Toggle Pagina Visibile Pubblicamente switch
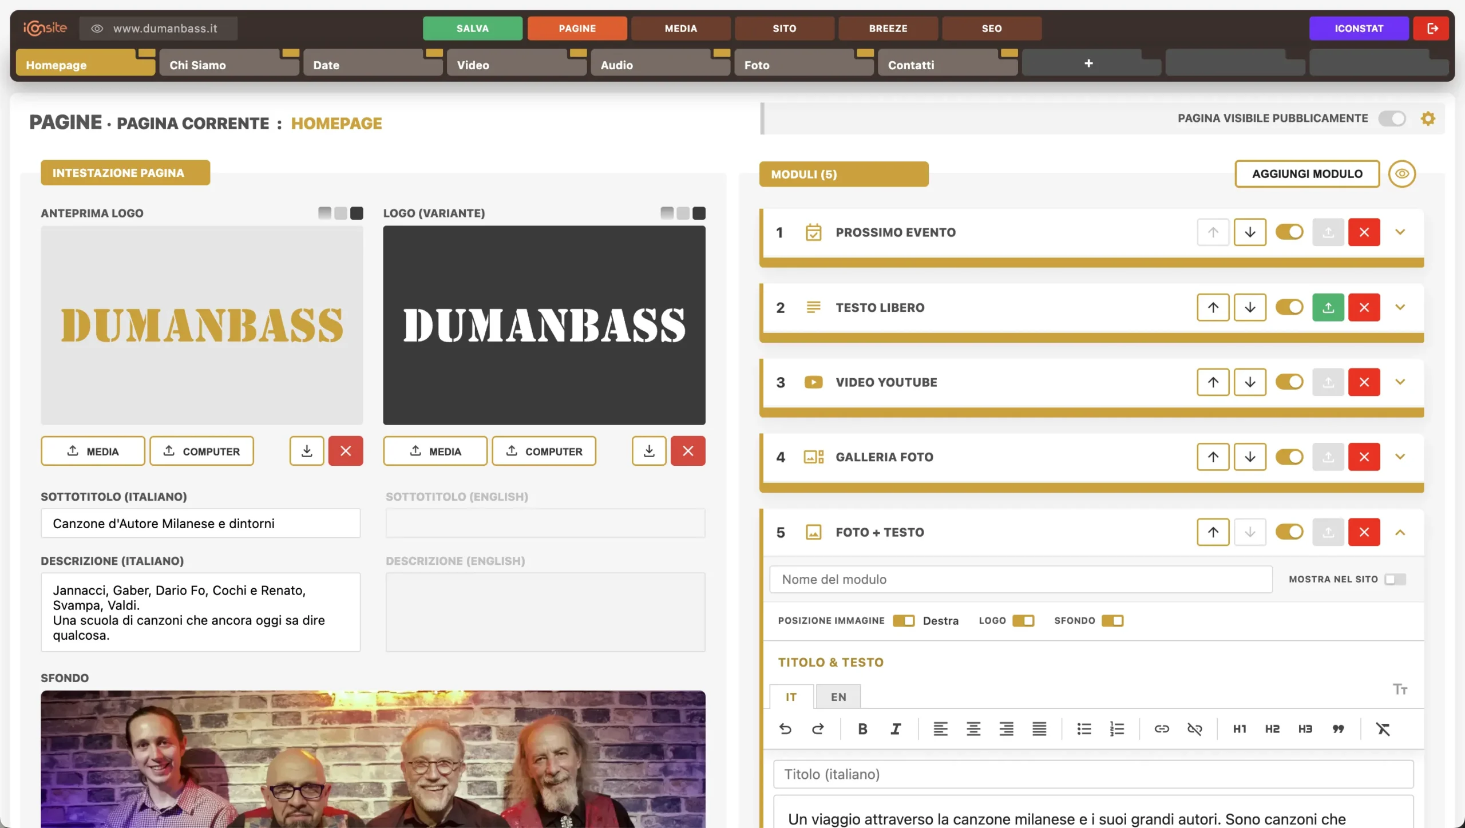 click(1392, 118)
